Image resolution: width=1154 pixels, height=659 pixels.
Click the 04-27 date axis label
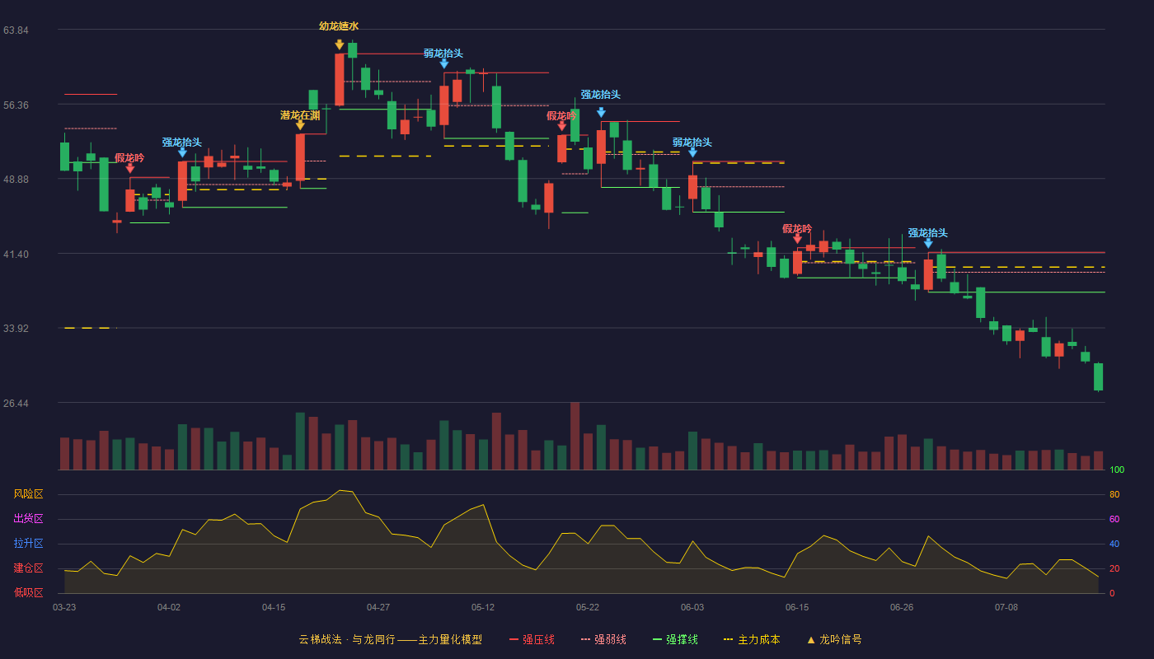pyautogui.click(x=378, y=607)
